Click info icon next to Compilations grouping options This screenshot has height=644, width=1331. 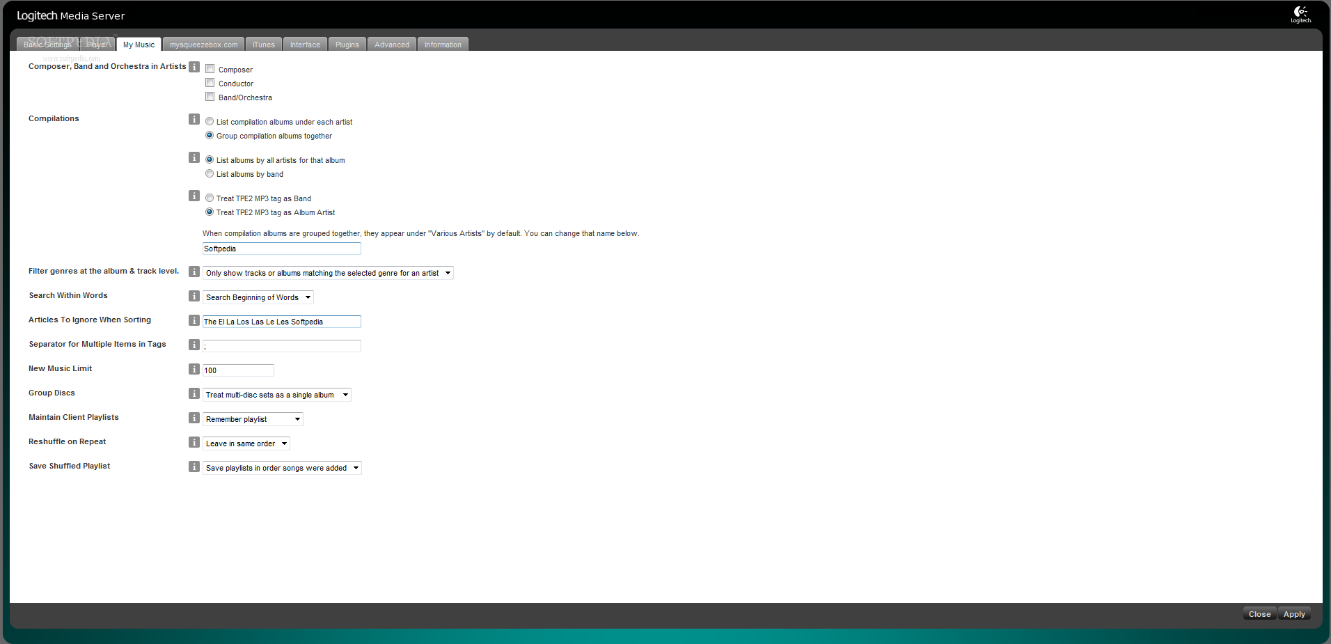click(x=194, y=119)
